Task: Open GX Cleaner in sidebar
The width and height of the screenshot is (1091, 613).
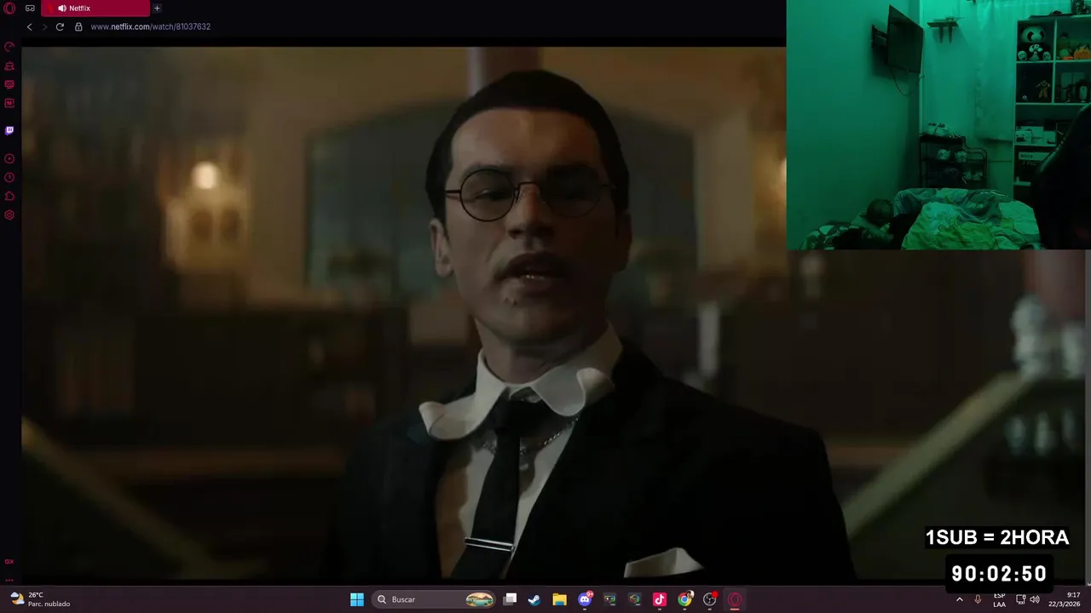Action: click(9, 66)
